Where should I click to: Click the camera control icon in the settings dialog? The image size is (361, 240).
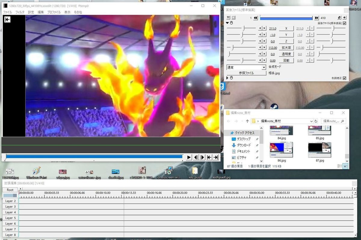(x=229, y=18)
